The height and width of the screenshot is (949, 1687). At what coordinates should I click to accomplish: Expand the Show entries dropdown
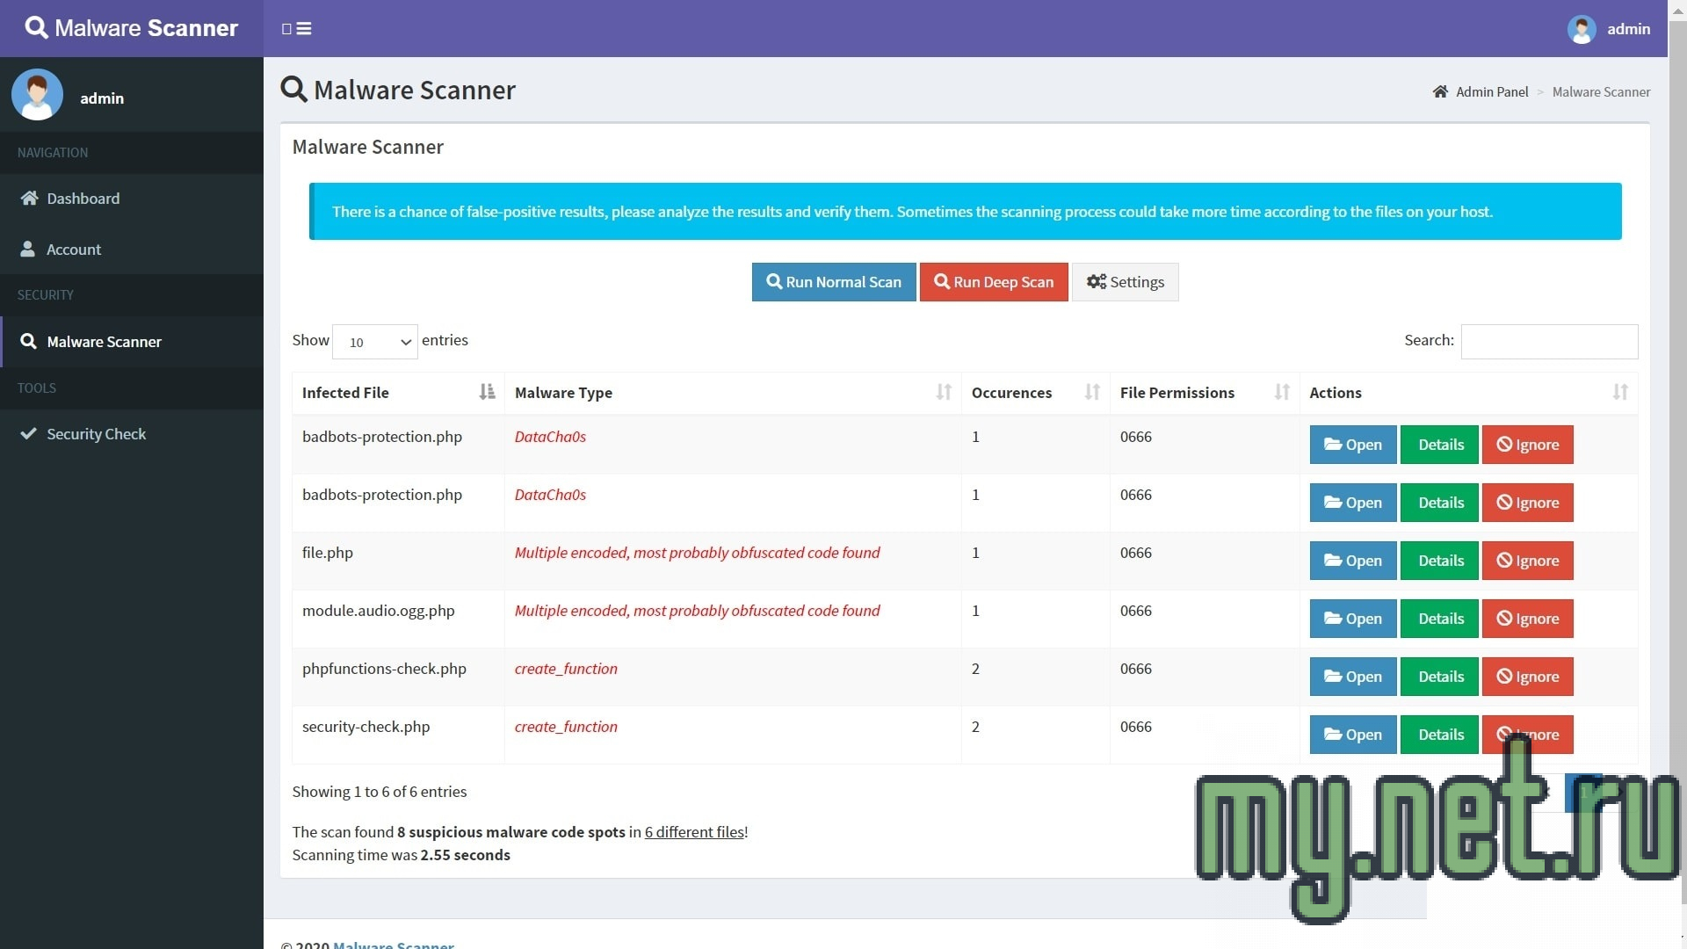375,342
